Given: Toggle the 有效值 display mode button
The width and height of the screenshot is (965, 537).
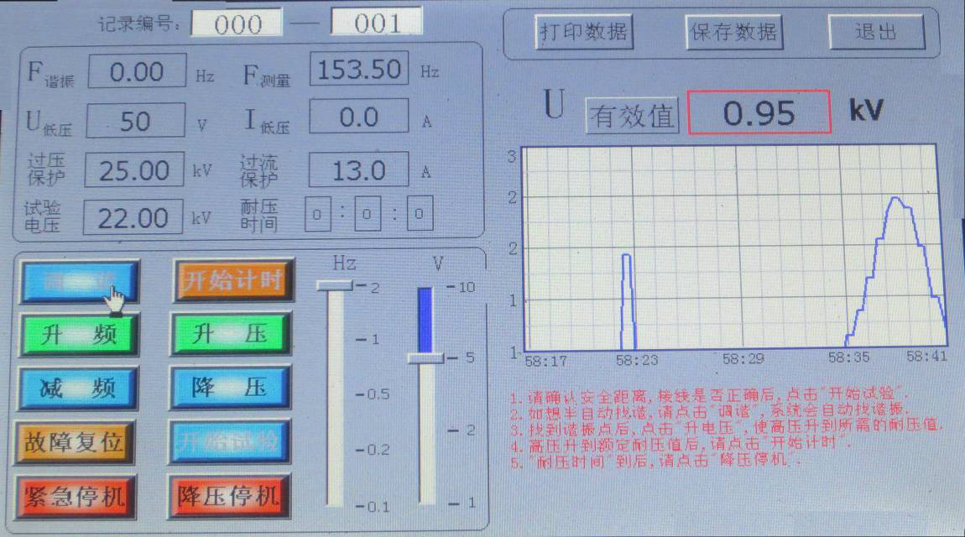Looking at the screenshot, I should [x=631, y=116].
